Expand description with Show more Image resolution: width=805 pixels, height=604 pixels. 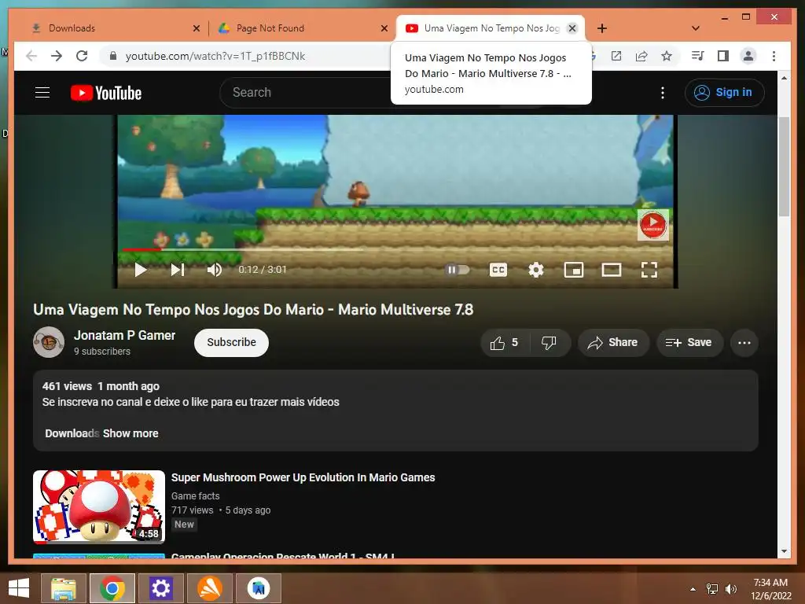click(x=130, y=433)
